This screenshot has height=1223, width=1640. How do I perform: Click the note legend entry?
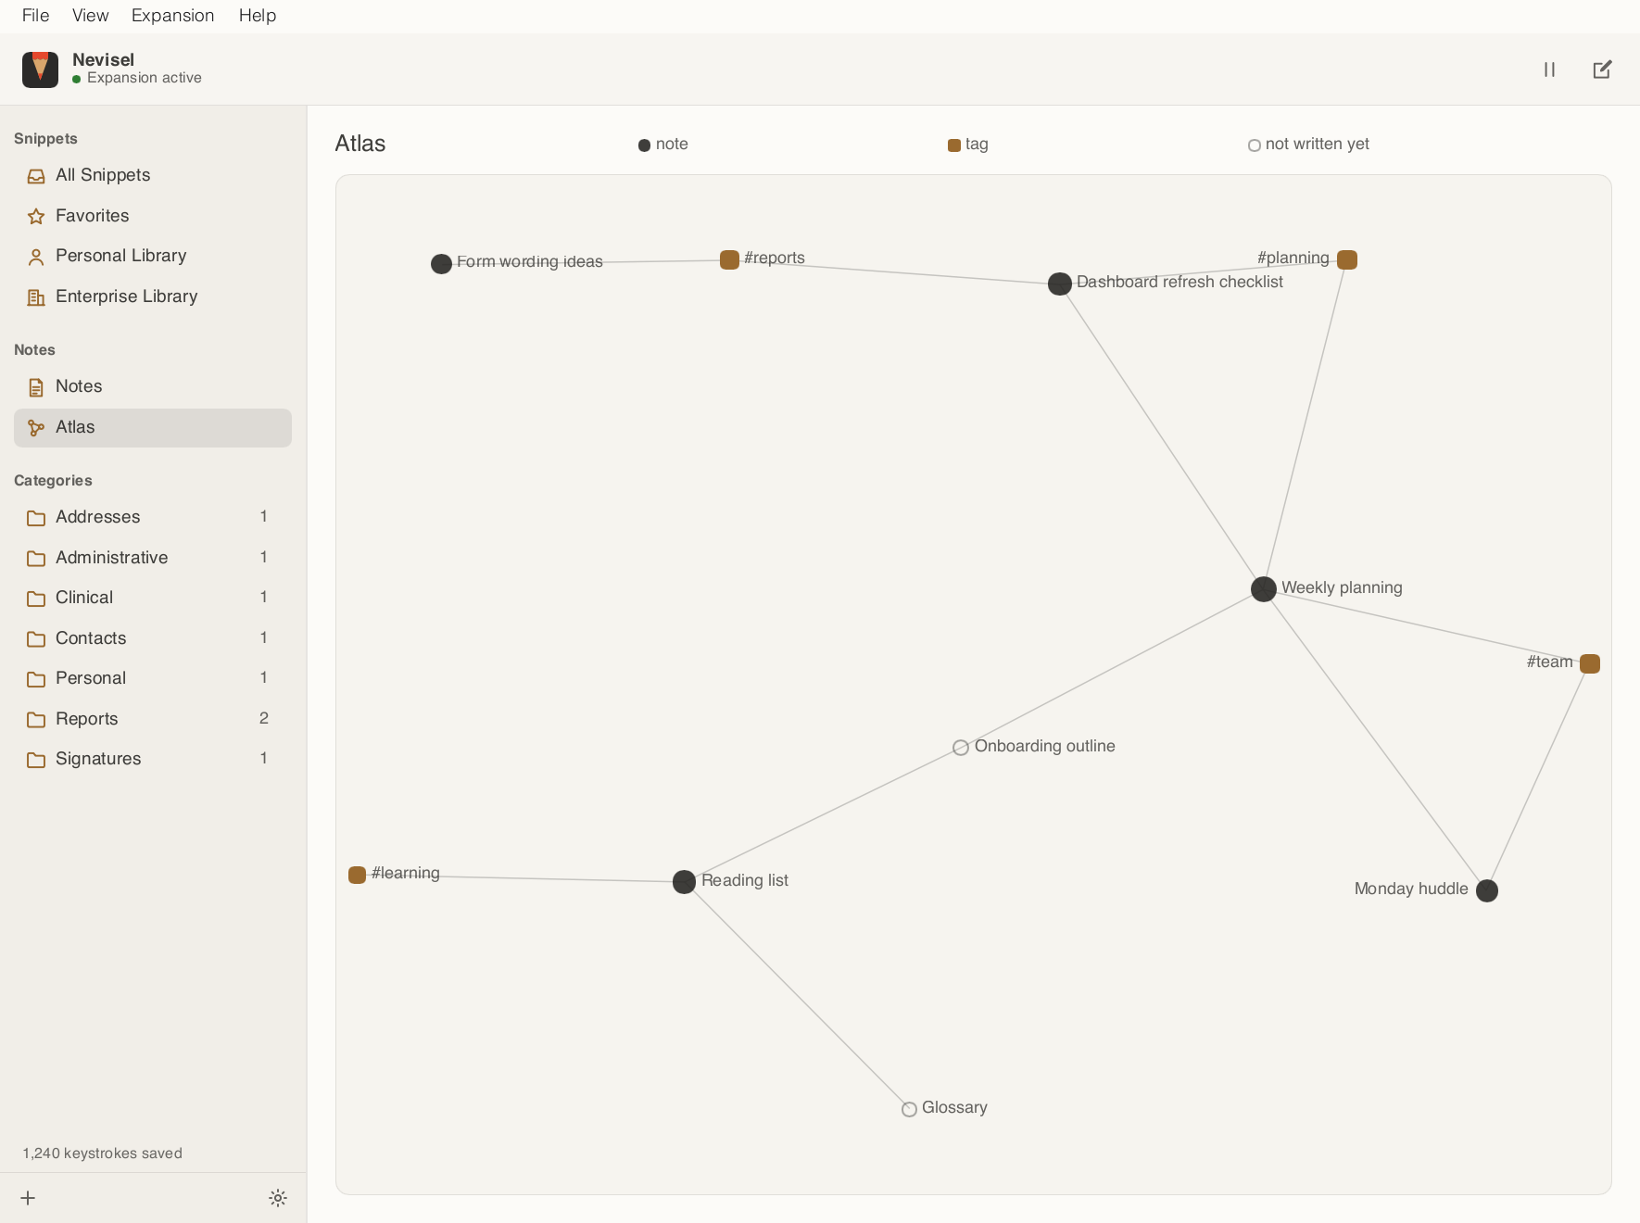663,145
